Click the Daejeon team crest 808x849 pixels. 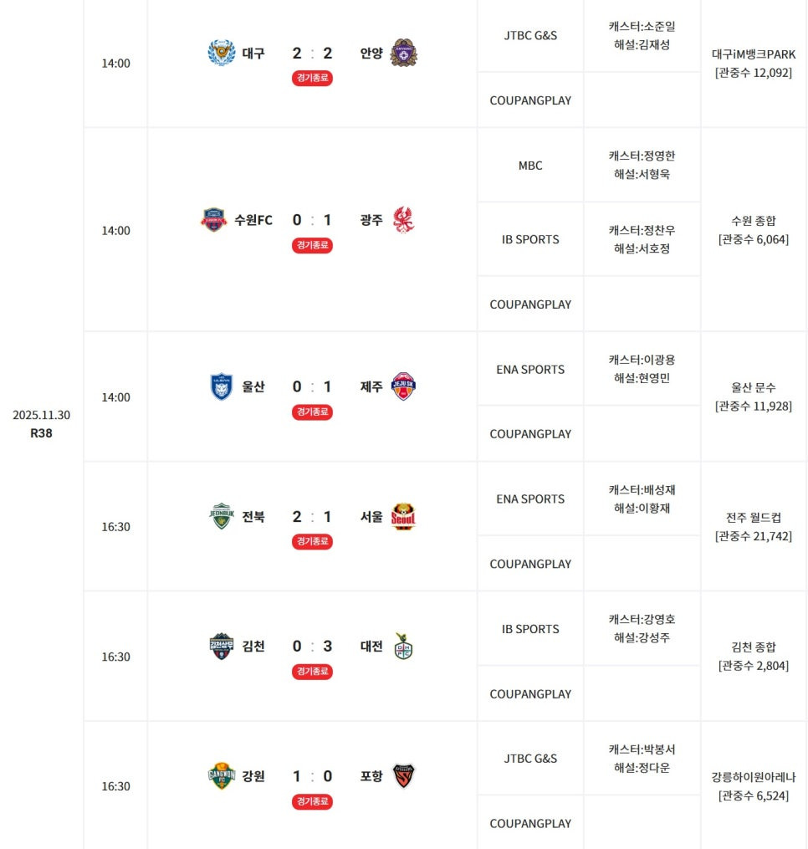click(403, 646)
